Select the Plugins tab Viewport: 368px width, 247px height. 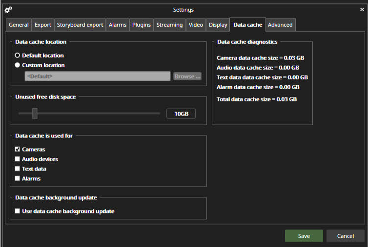click(142, 25)
